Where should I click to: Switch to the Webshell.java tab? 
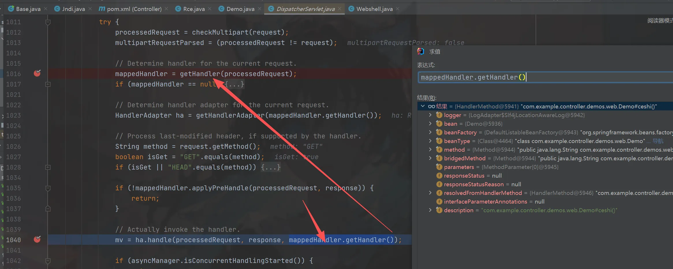tap(374, 9)
